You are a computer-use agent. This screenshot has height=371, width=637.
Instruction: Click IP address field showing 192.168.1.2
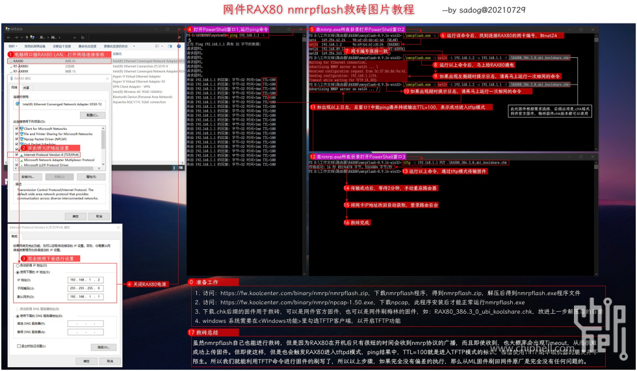point(86,279)
